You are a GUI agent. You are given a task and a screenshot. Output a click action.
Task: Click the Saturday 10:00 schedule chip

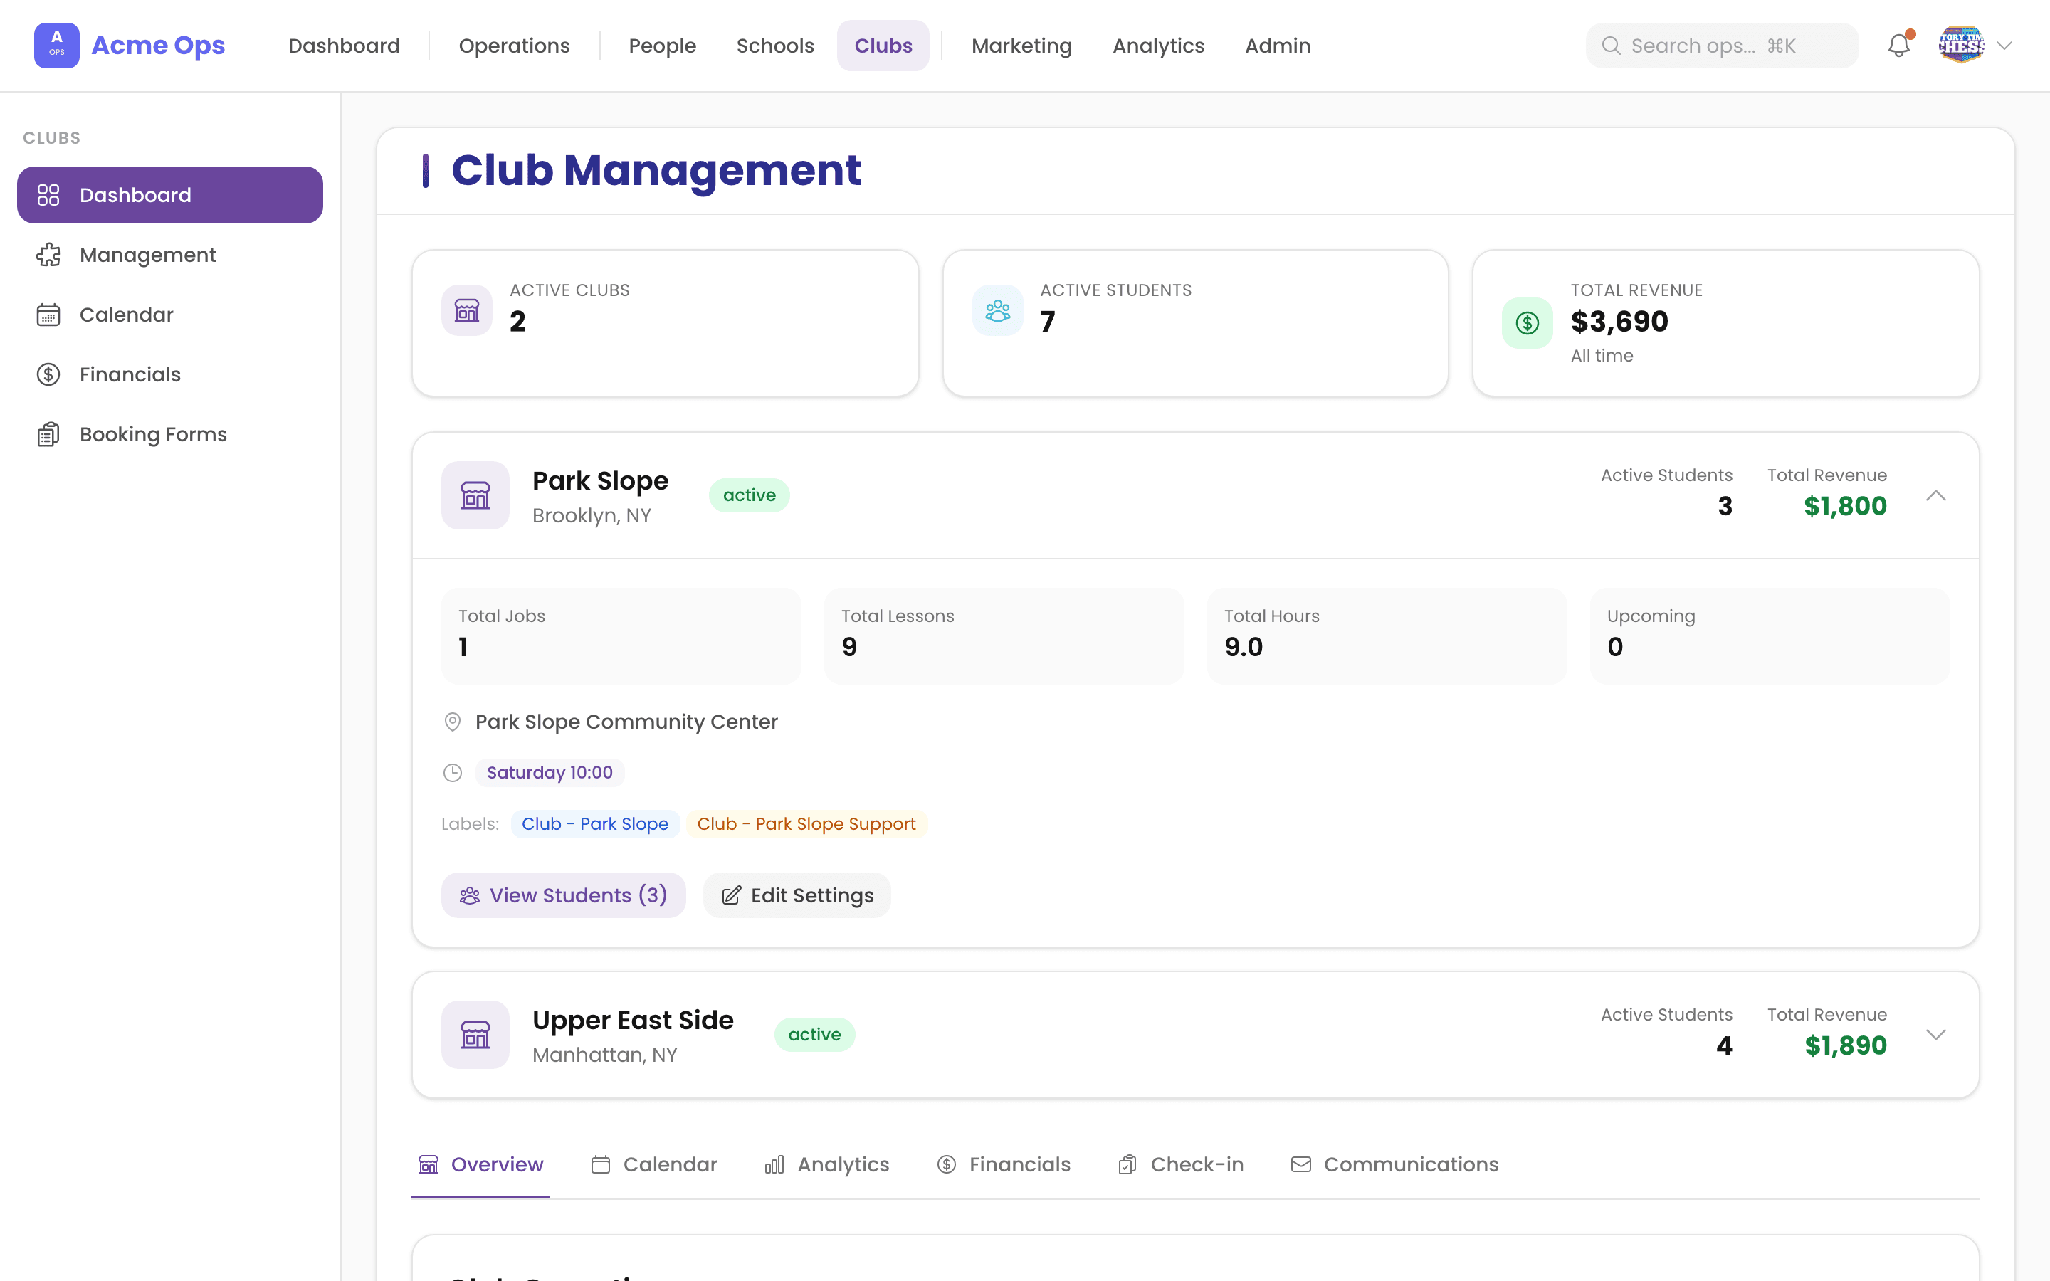tap(549, 773)
